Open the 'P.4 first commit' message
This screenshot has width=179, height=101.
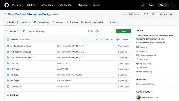coord(64,81)
